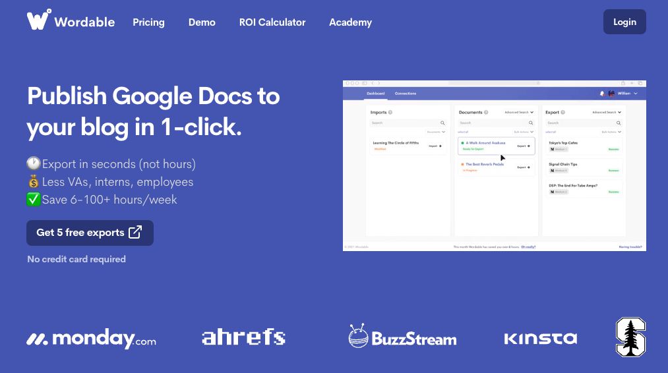The image size is (668, 373).
Task: Click the BuzzStream logo
Action: coord(402,336)
